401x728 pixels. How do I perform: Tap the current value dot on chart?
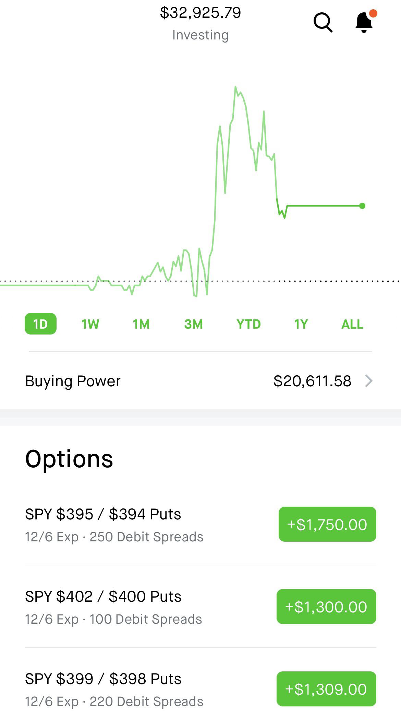coord(362,206)
